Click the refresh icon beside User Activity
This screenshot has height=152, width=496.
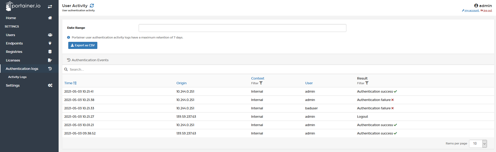click(92, 5)
